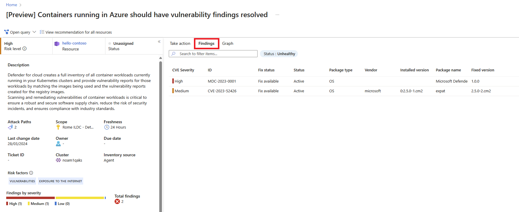This screenshot has height=212, width=519.
Task: Click the Medium (1) legend entry
Action: (x=38, y=204)
